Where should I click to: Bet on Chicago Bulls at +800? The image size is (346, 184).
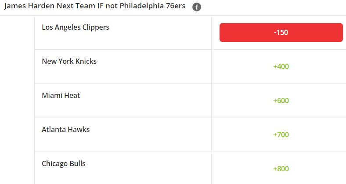(281, 169)
